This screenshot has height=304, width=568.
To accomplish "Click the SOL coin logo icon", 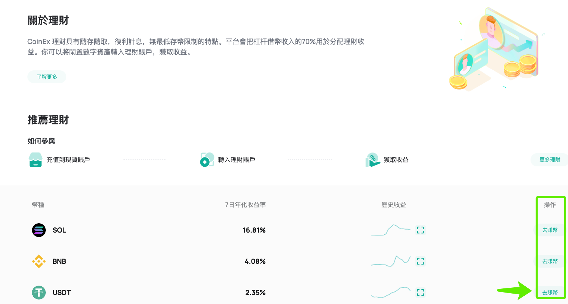I will pos(39,230).
